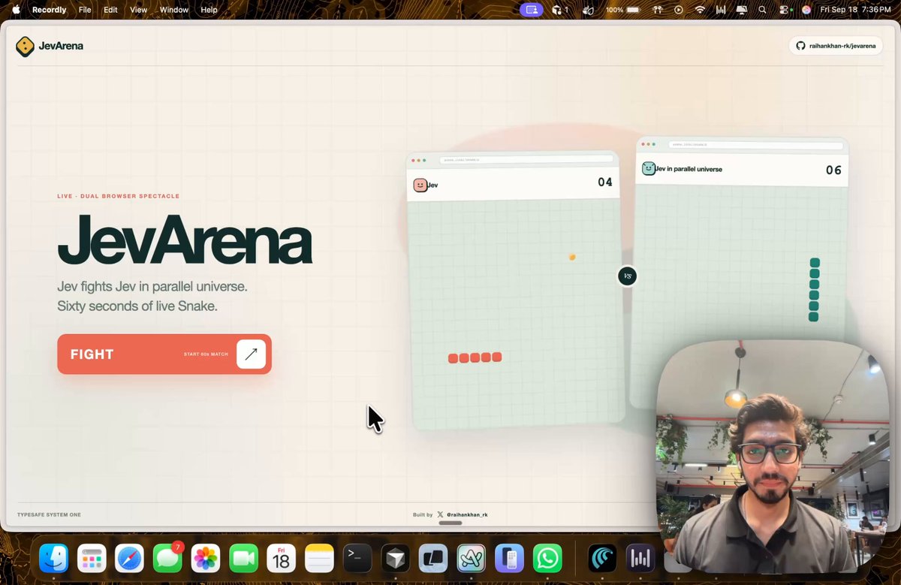This screenshot has height=585, width=901.
Task: Open Control Center in menu bar
Action: point(785,10)
